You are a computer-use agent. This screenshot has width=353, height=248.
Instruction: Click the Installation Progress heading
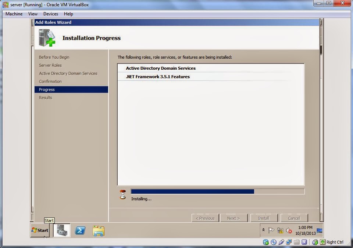click(92, 38)
